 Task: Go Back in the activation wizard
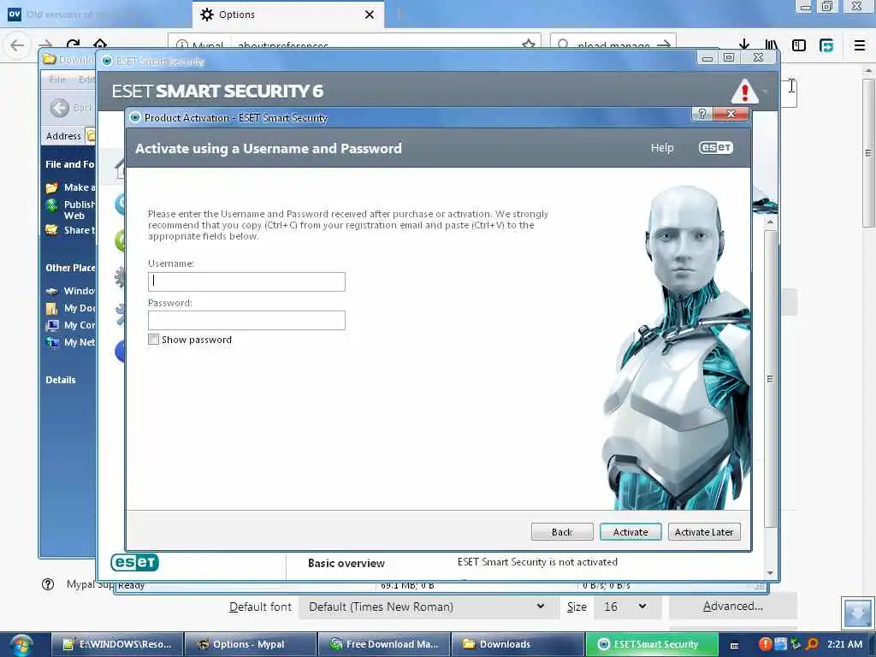(562, 532)
